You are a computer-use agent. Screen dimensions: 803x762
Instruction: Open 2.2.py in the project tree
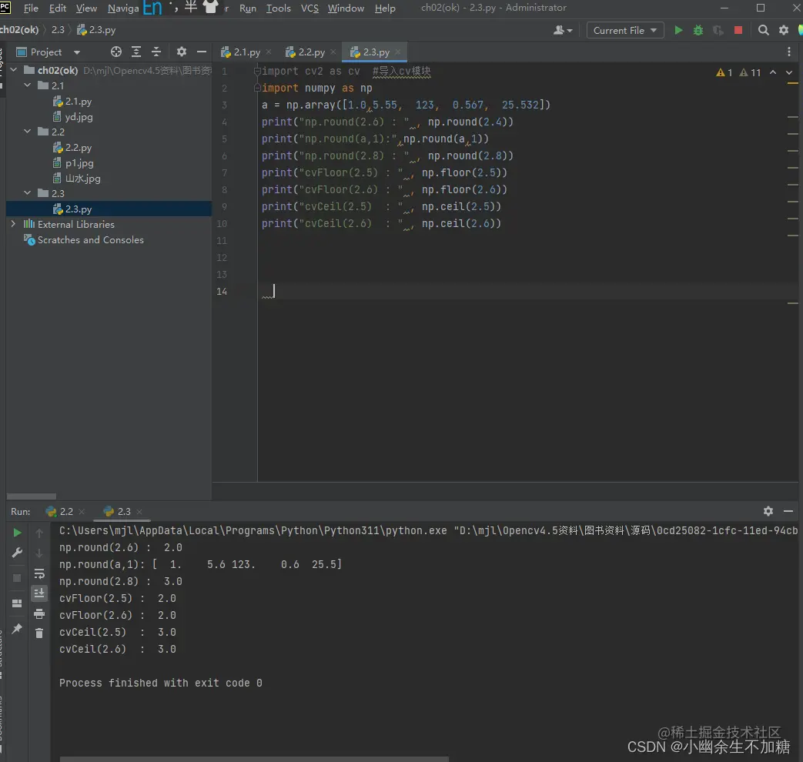point(79,148)
